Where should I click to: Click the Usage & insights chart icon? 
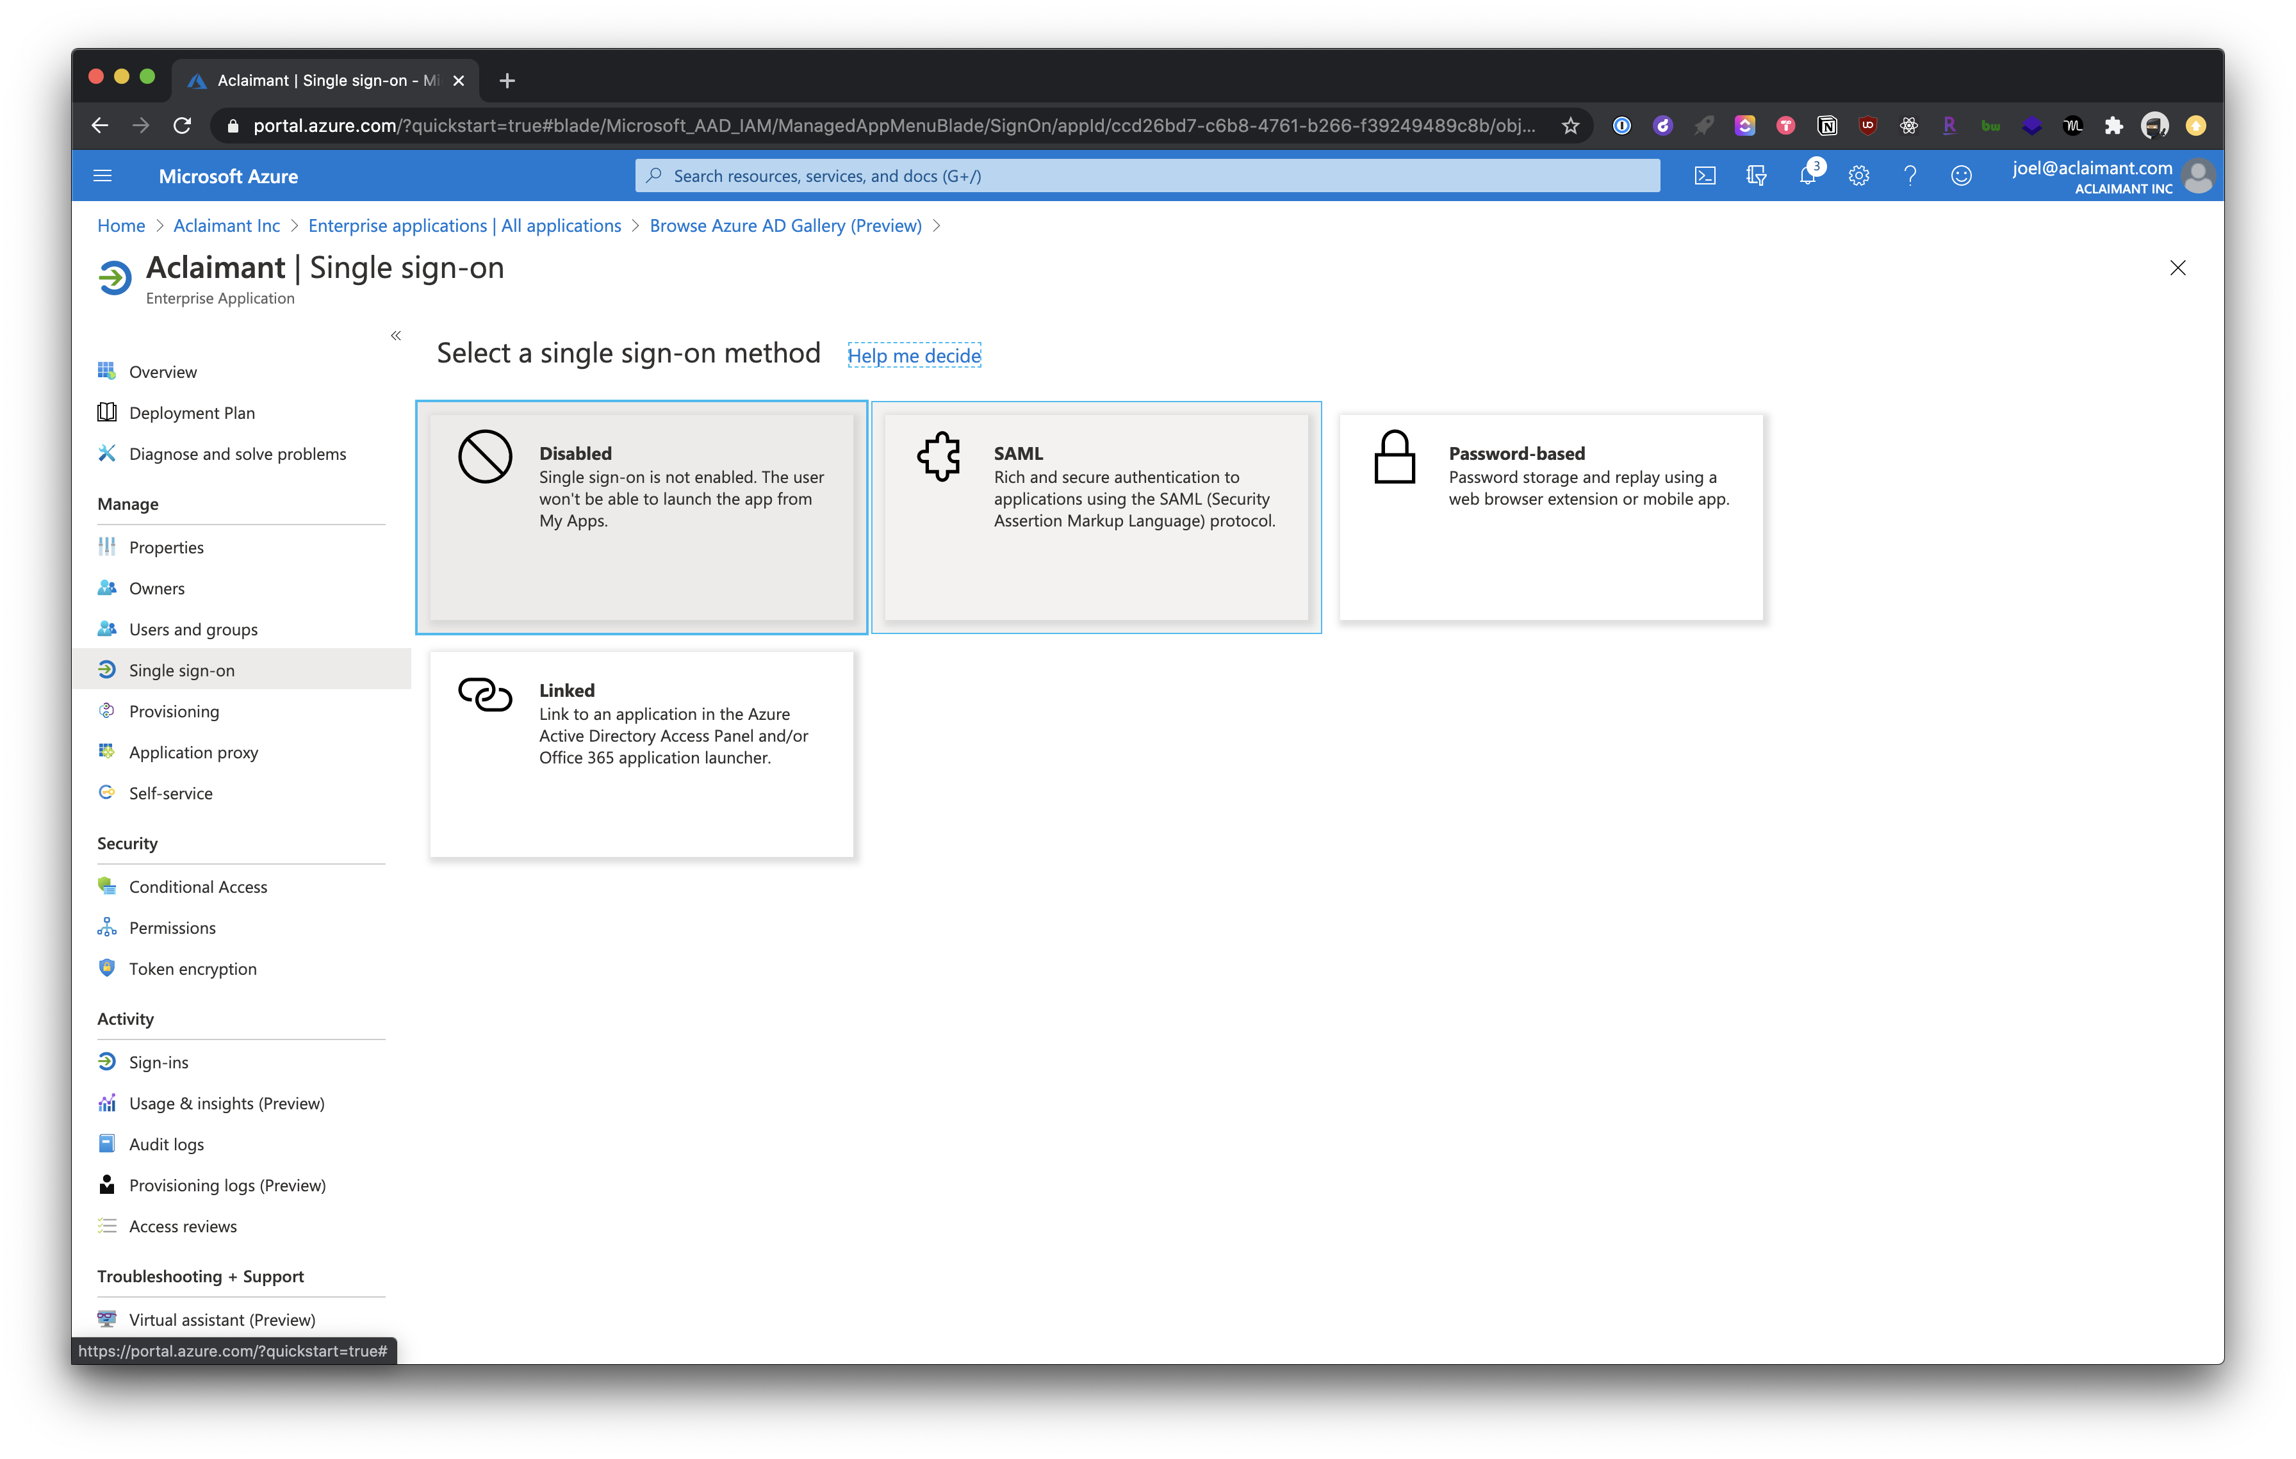(x=107, y=1102)
